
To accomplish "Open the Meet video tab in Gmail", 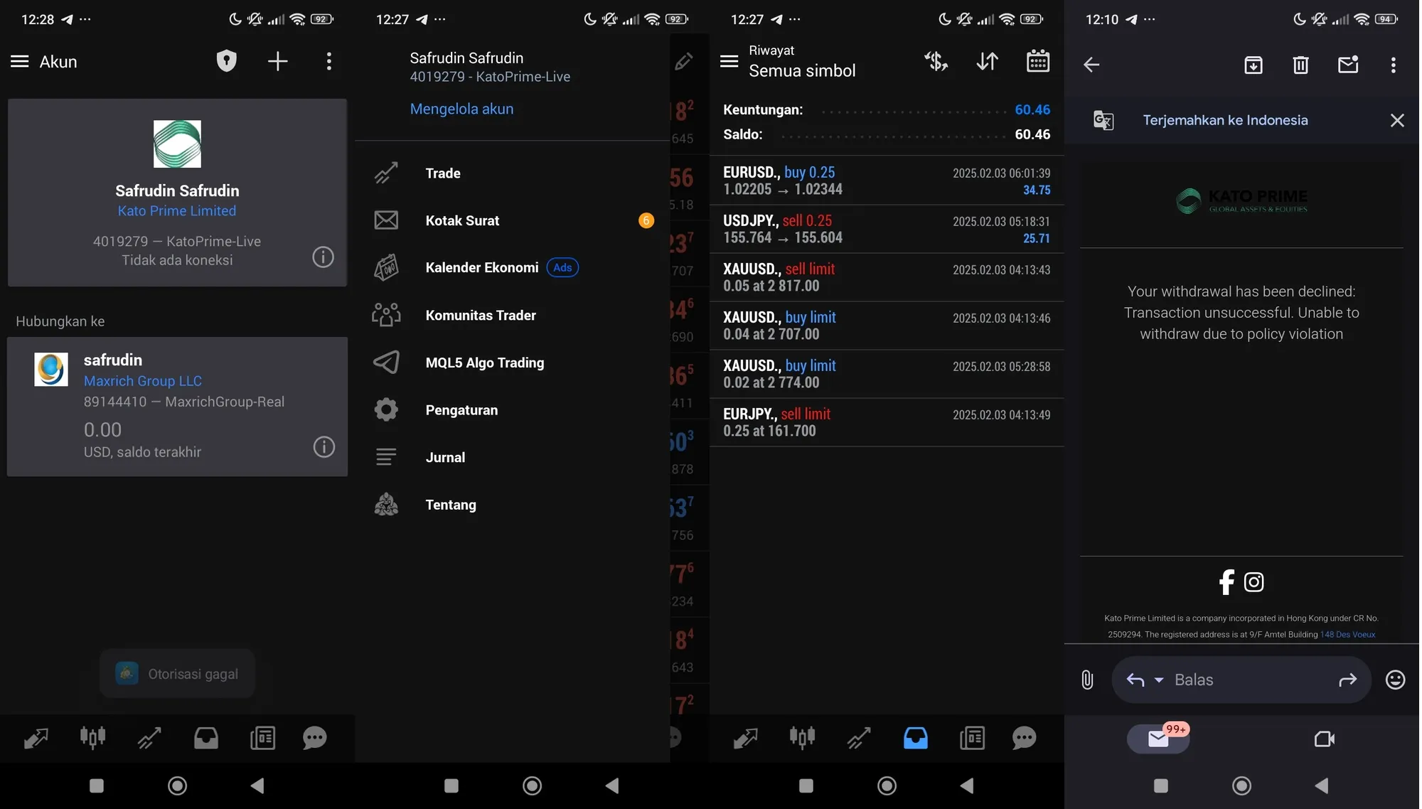I will (1324, 739).
